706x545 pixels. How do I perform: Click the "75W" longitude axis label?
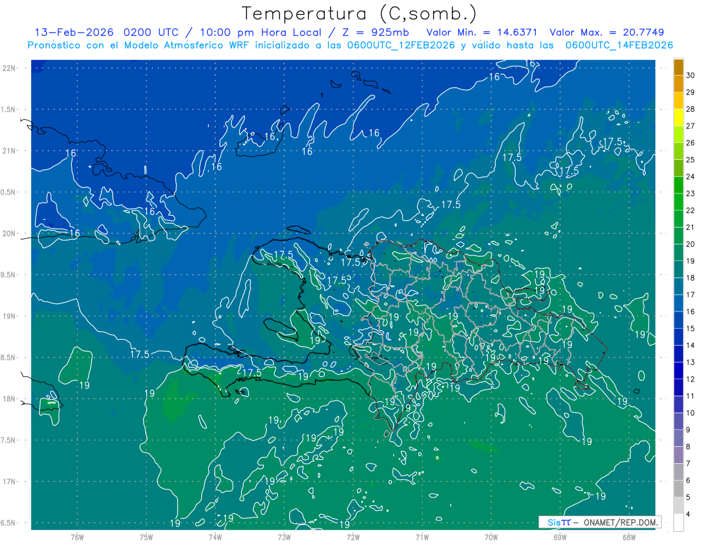tap(146, 537)
